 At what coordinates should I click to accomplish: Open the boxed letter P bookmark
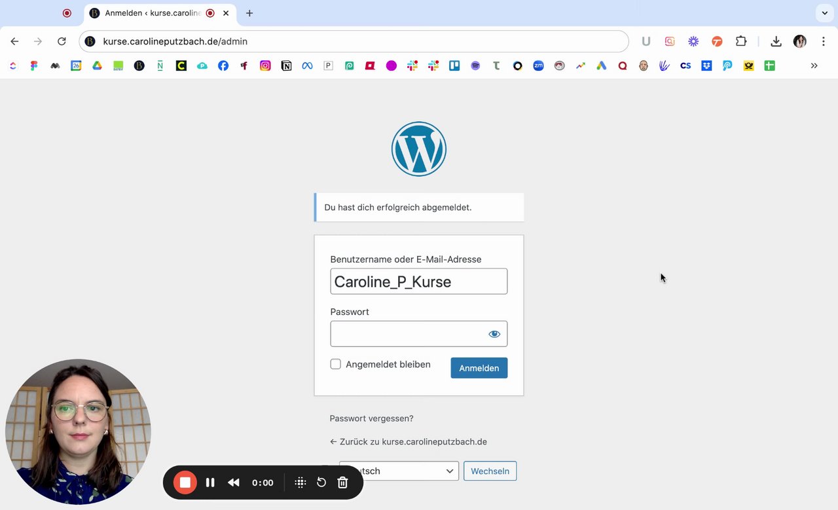328,65
